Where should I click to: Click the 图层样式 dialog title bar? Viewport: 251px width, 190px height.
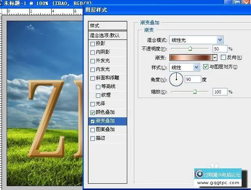[x=167, y=10]
